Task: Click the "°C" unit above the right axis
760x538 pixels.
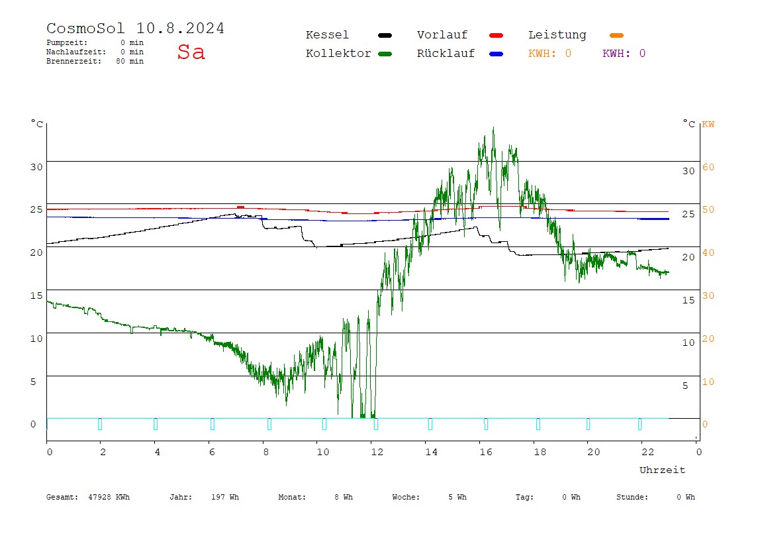Action: [x=689, y=123]
